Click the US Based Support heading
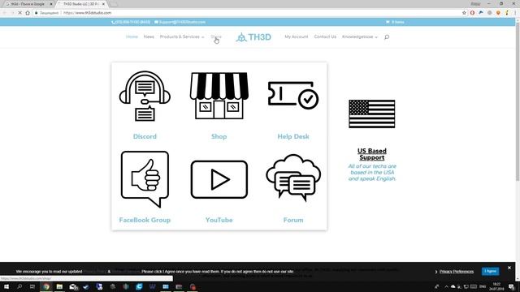 click(x=372, y=154)
